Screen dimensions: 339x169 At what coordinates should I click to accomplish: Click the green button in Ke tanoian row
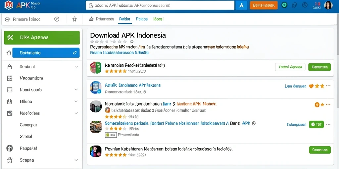(319, 67)
